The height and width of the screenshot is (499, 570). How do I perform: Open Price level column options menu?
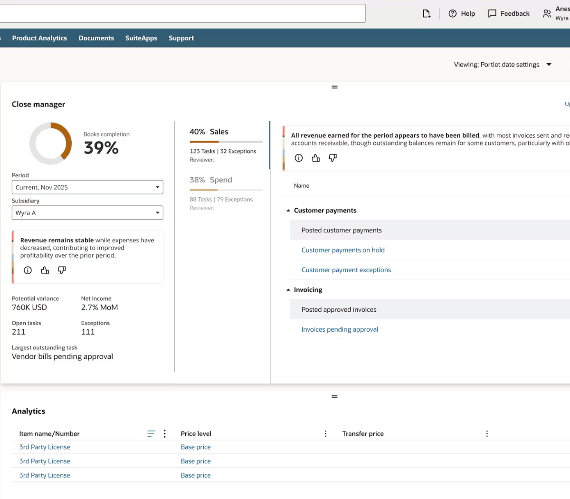point(325,434)
